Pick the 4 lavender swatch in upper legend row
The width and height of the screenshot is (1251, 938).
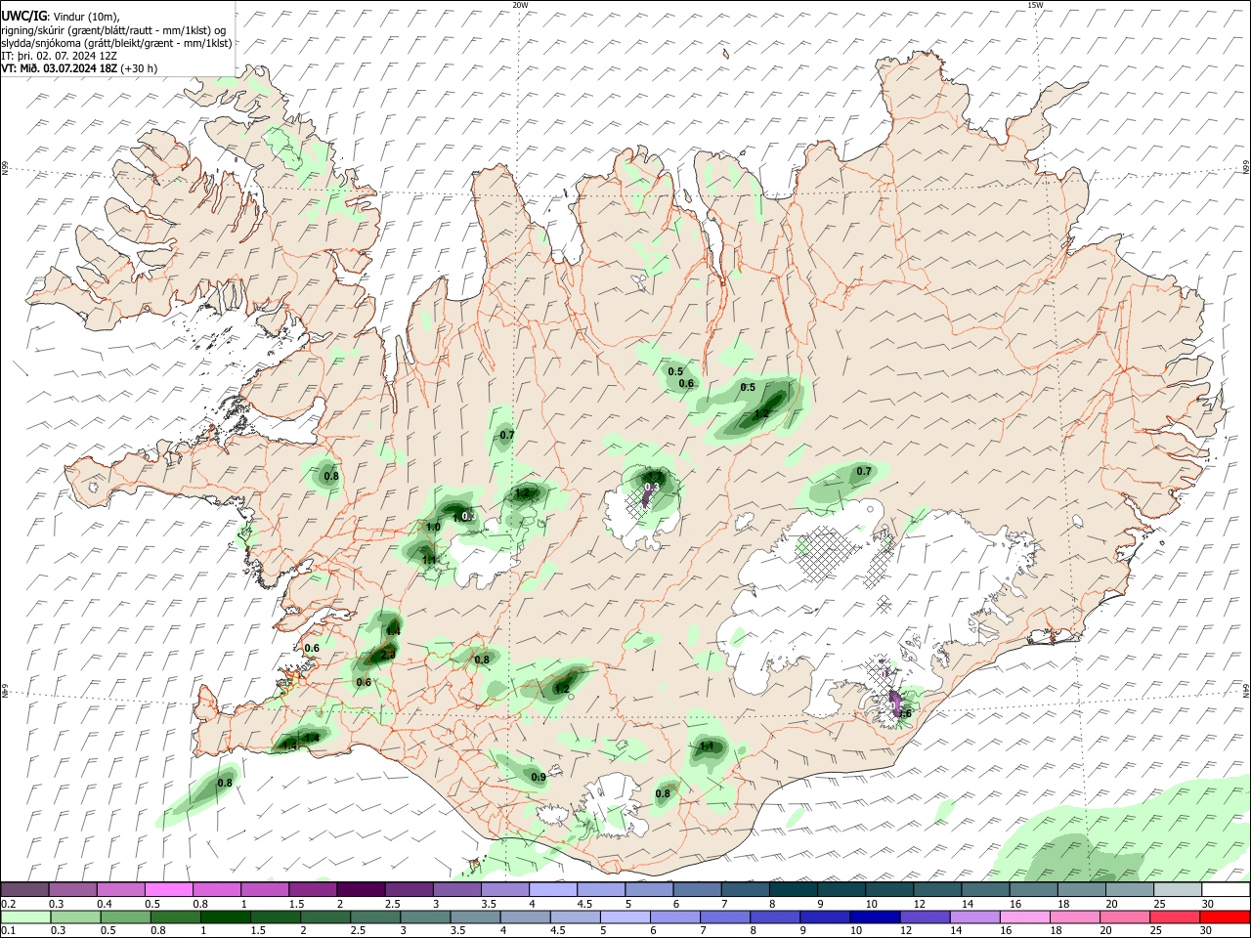coord(552,890)
